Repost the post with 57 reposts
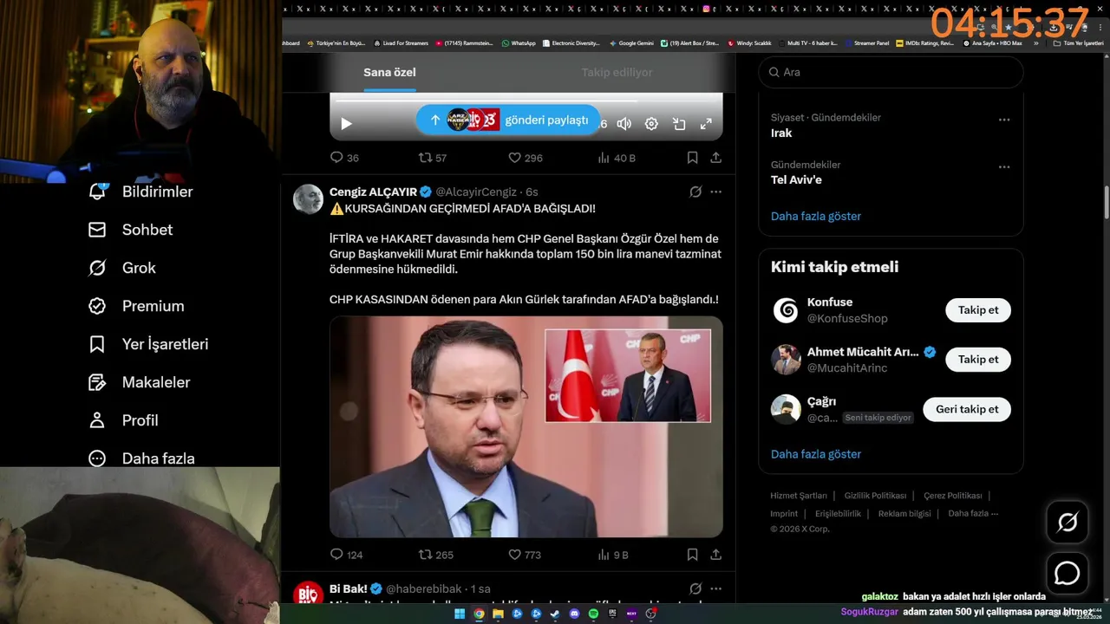The height and width of the screenshot is (624, 1110). pos(433,158)
